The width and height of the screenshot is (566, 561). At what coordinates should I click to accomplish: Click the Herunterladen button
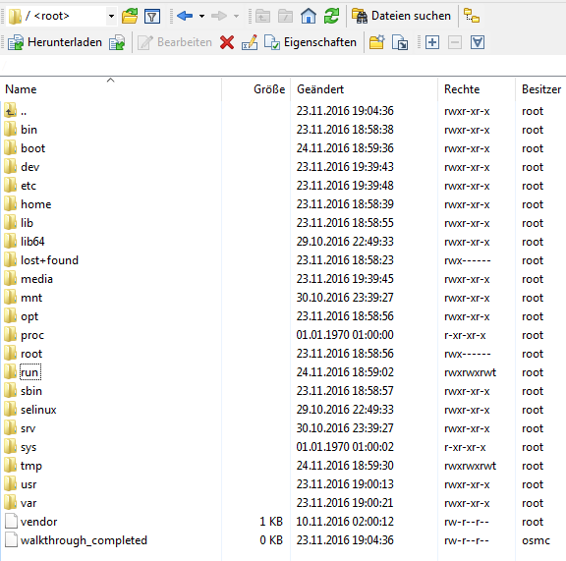[x=55, y=42]
